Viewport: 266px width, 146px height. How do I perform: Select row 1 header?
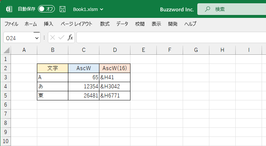5,59
